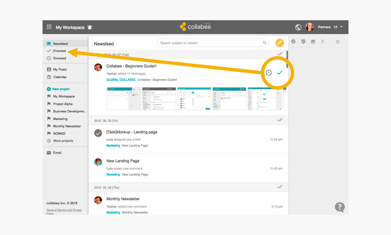Open the fourth Beginners Guide image thumbnail

229,99
